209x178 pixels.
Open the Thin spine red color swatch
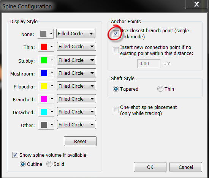44,47
